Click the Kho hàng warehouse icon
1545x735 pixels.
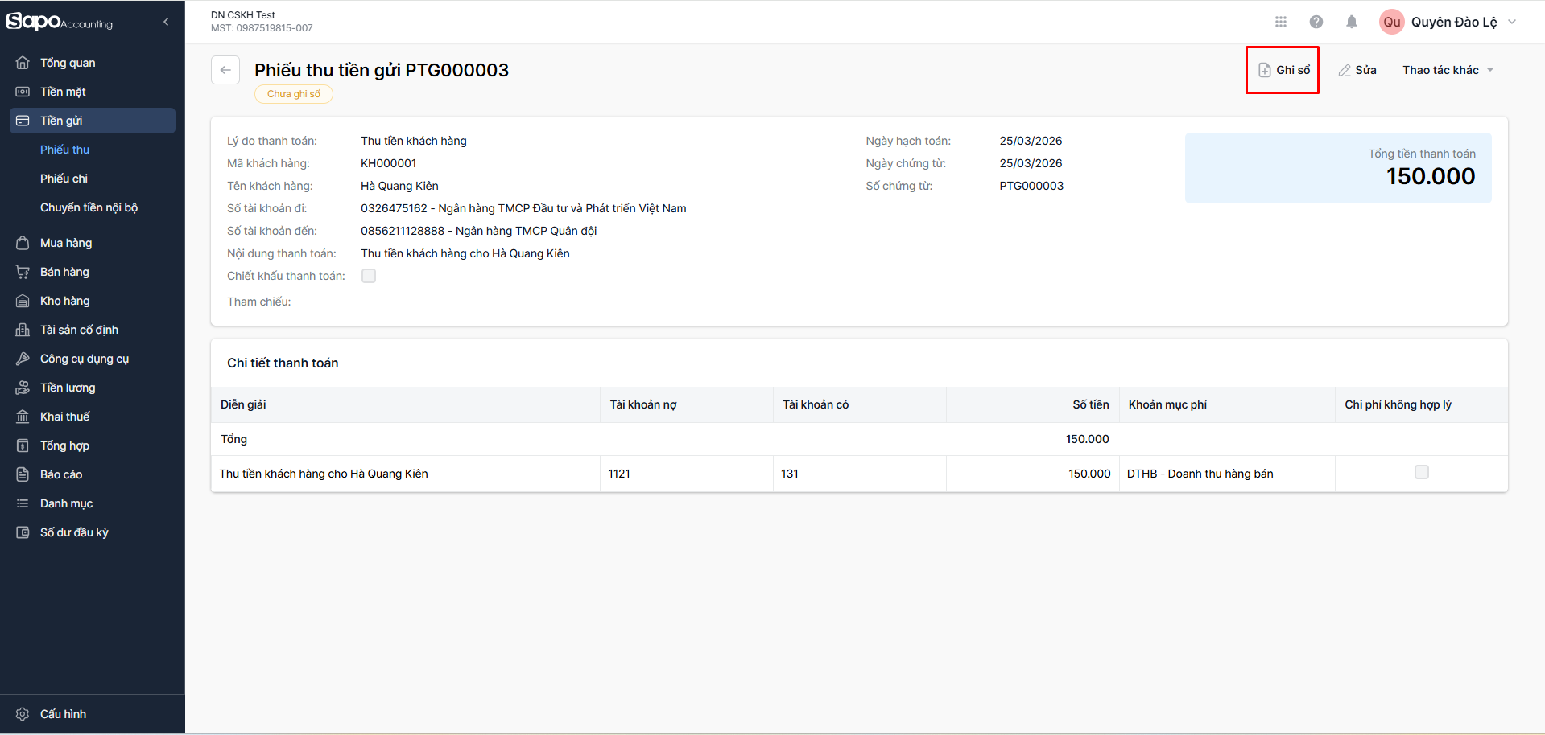[23, 301]
